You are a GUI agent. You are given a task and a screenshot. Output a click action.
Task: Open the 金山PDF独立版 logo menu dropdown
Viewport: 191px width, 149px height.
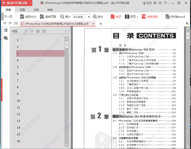(31, 3)
